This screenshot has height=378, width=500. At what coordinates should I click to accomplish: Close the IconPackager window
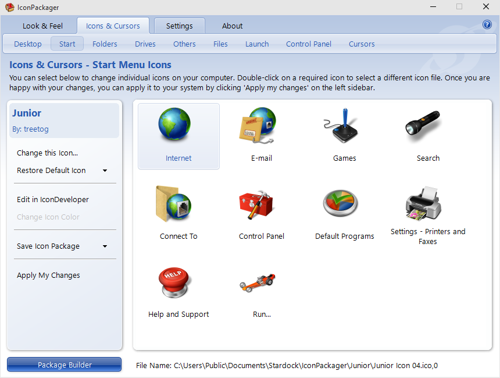coord(486,7)
